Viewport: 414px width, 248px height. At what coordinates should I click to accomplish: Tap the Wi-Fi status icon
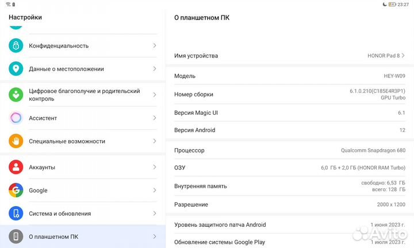(x=8, y=4)
